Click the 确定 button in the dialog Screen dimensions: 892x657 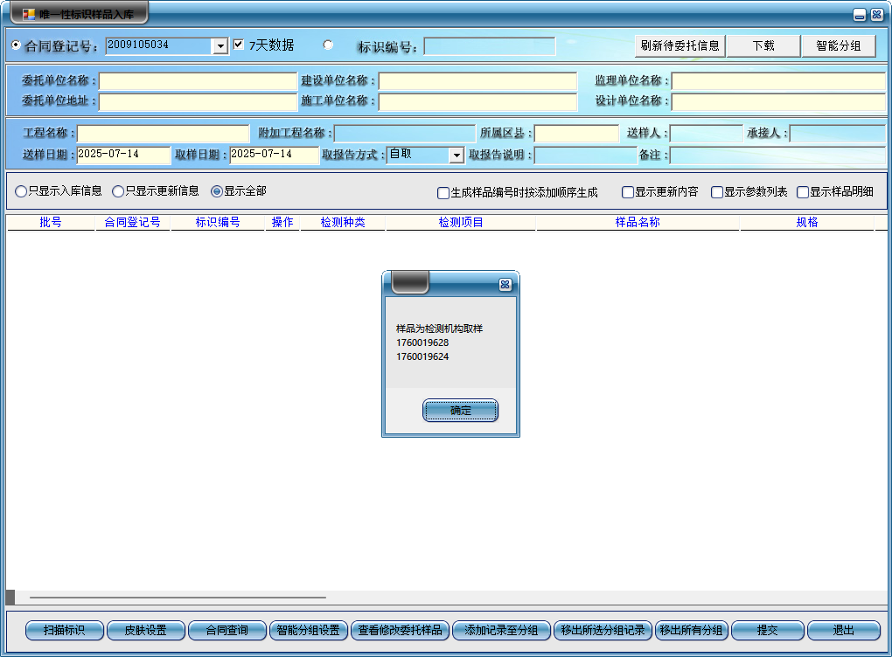tap(460, 411)
